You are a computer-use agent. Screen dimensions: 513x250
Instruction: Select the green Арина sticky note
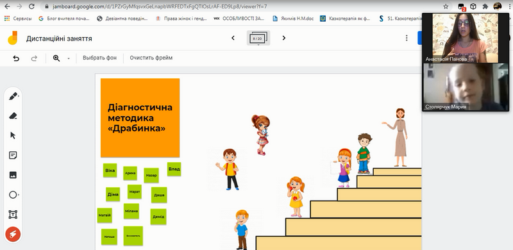pos(130,173)
